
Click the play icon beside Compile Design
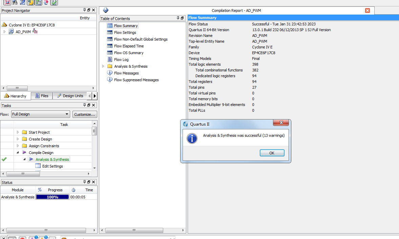[x=24, y=152]
